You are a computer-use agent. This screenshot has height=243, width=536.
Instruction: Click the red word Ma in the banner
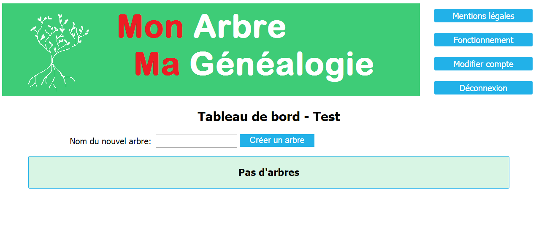[157, 64]
